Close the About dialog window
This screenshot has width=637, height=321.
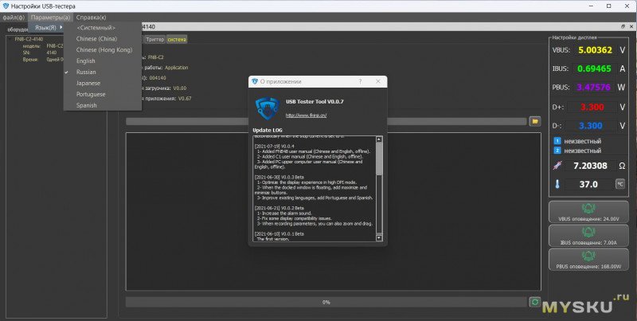[x=377, y=81]
